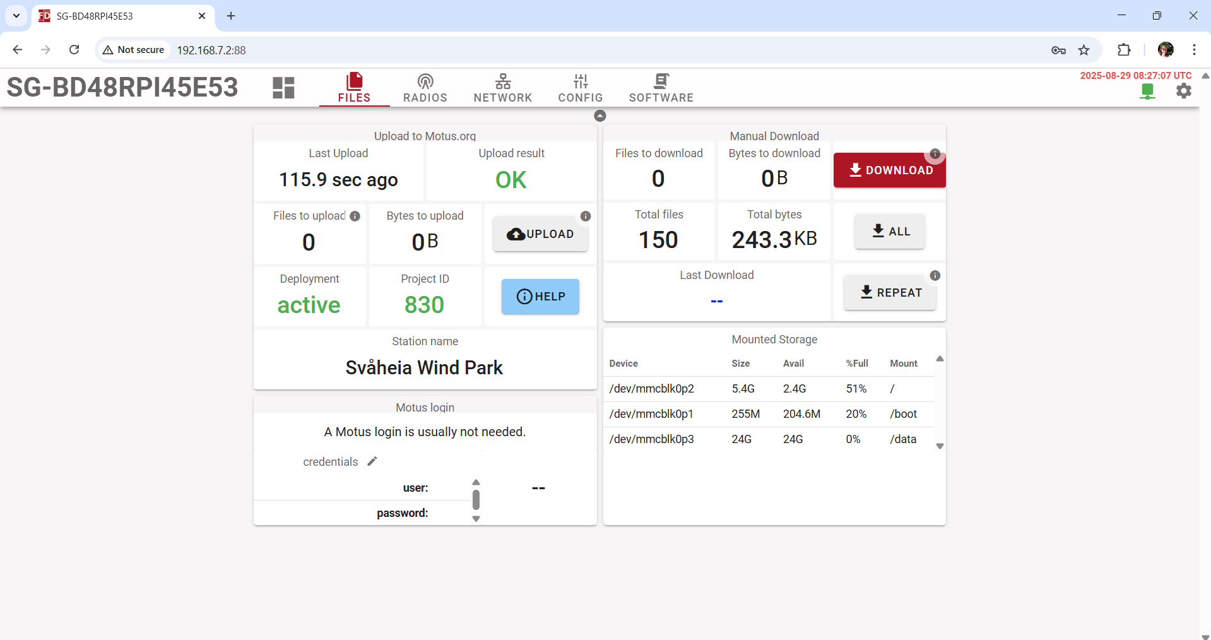Click info icon beside Files to upload
This screenshot has height=640, width=1211.
click(x=355, y=216)
